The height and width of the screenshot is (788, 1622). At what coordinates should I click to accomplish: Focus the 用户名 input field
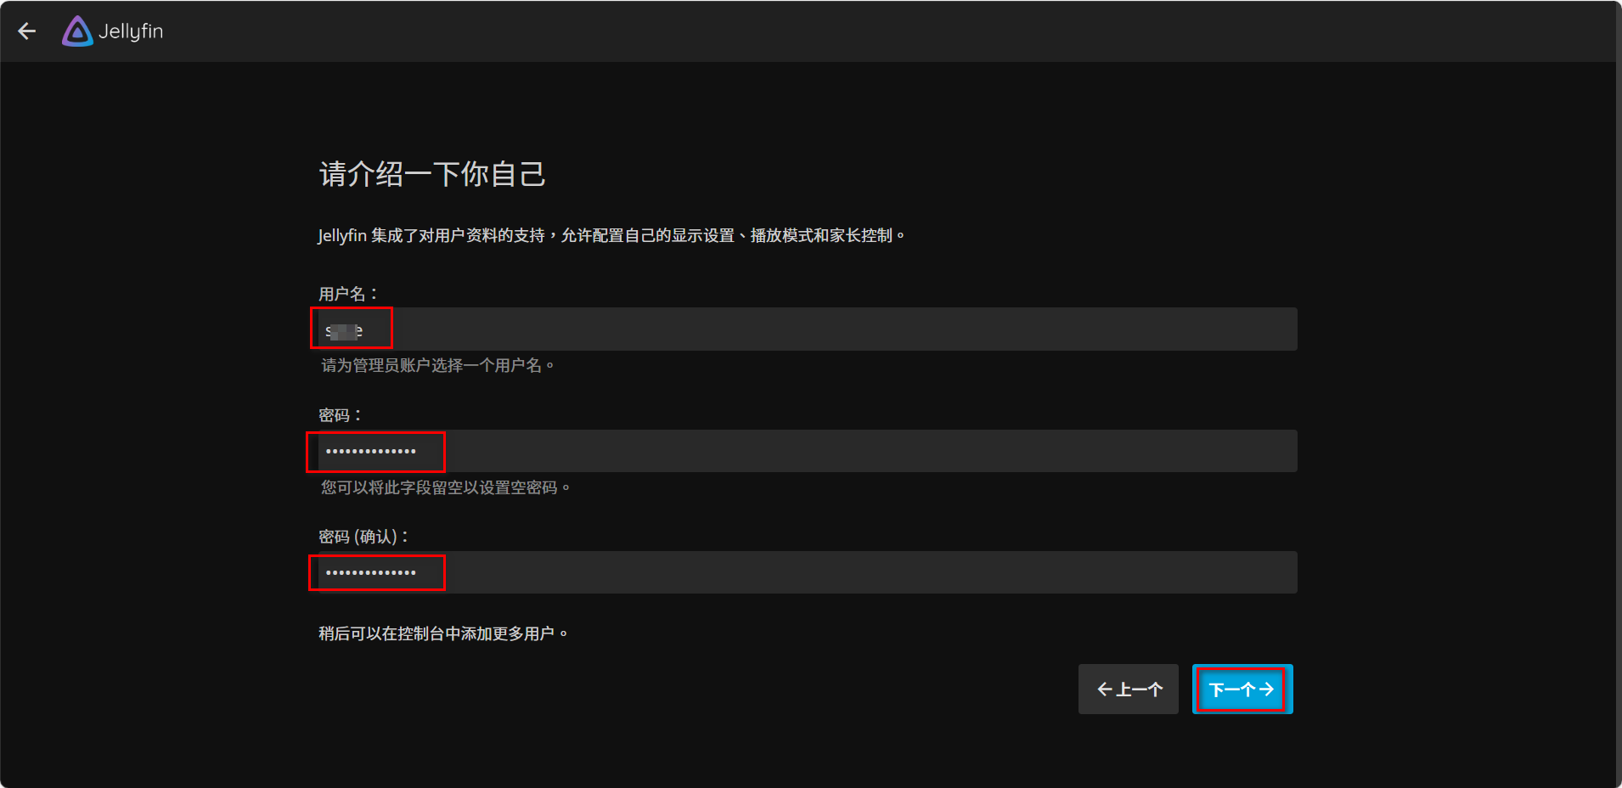(807, 329)
